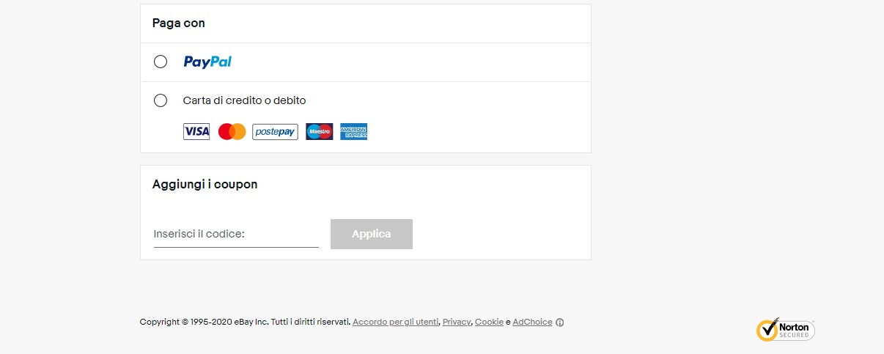
Task: Click the 'Aggiungi i coupon' heading
Action: pos(205,184)
